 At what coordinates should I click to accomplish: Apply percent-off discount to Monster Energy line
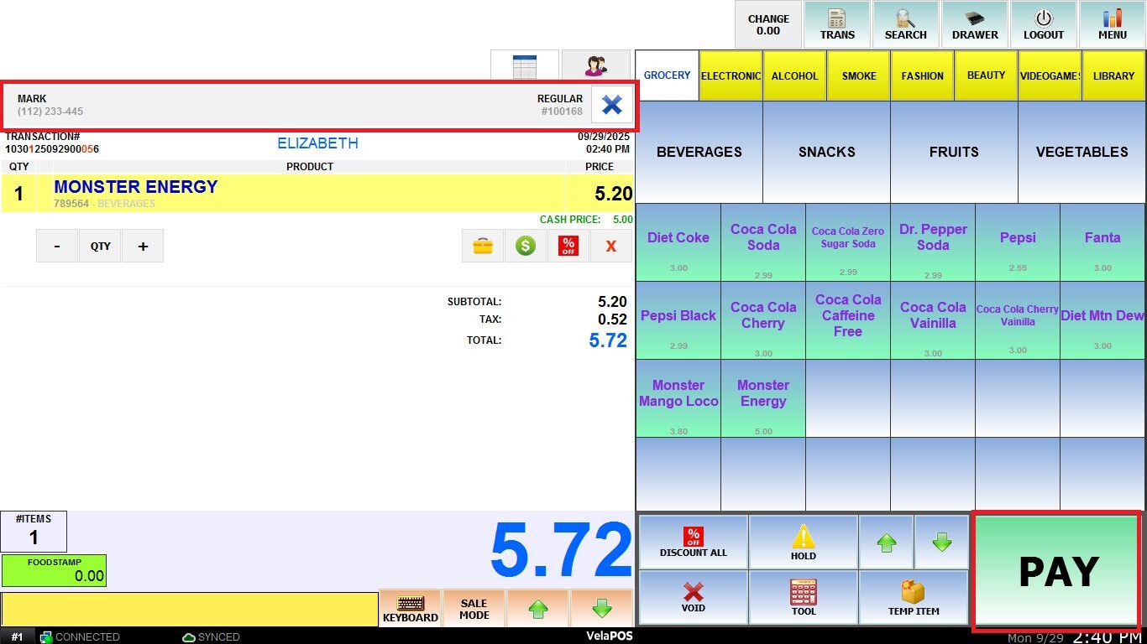pyautogui.click(x=568, y=246)
